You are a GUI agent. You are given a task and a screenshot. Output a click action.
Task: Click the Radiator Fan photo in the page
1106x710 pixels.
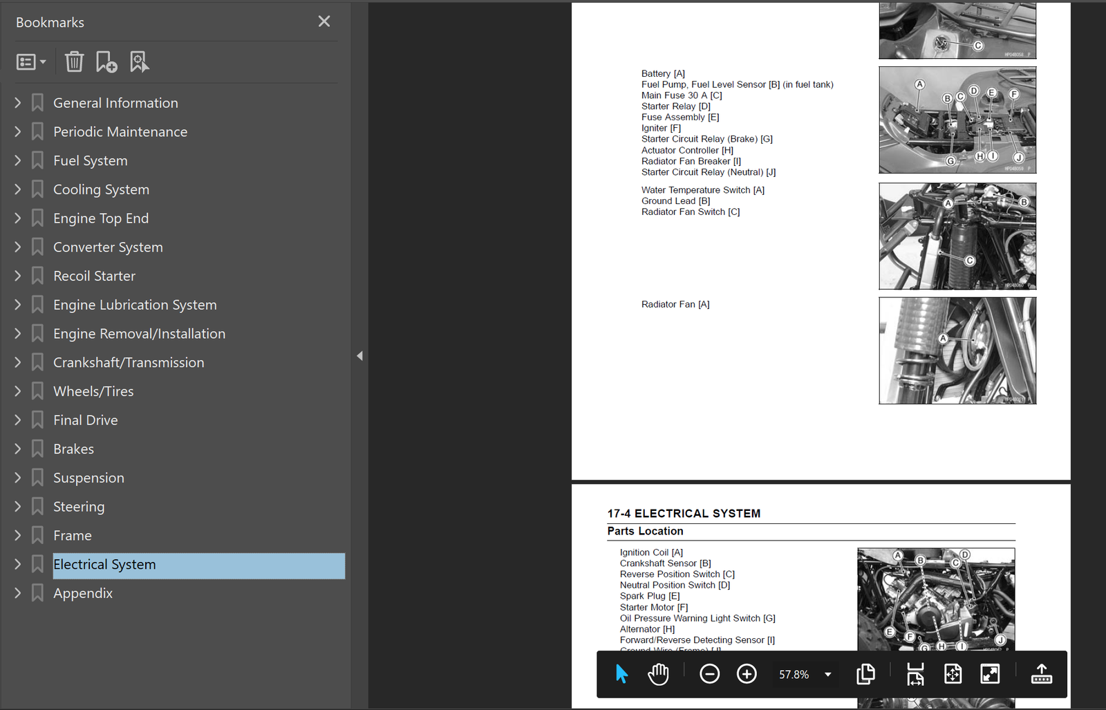click(957, 351)
